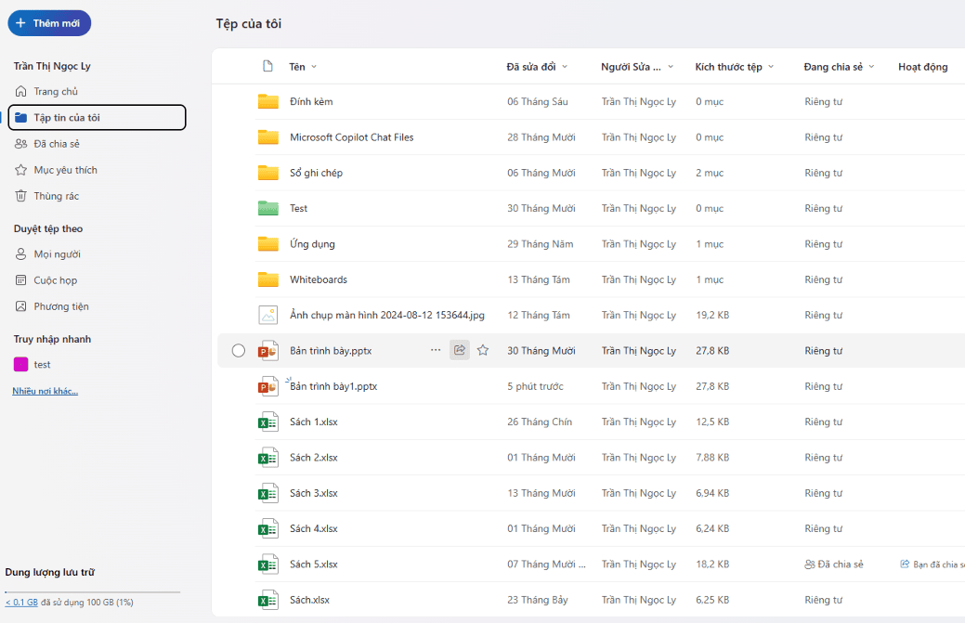Viewport: 965px width, 623px height.
Task: Open the Microsoft Copilot Chat Files name
Action: [x=351, y=137]
